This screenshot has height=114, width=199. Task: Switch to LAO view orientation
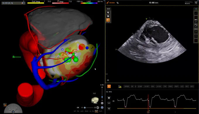(x=82, y=111)
